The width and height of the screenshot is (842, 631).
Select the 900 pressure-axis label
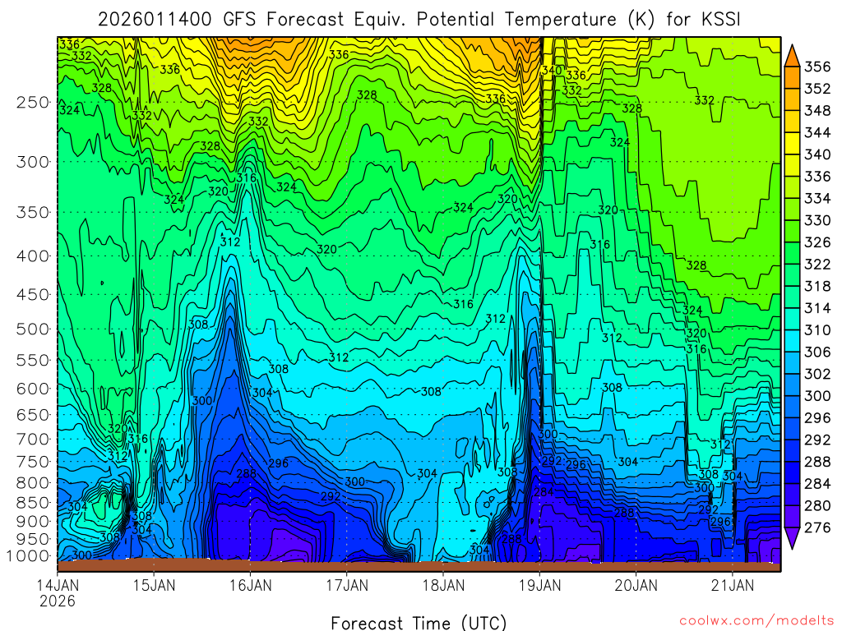tap(33, 521)
